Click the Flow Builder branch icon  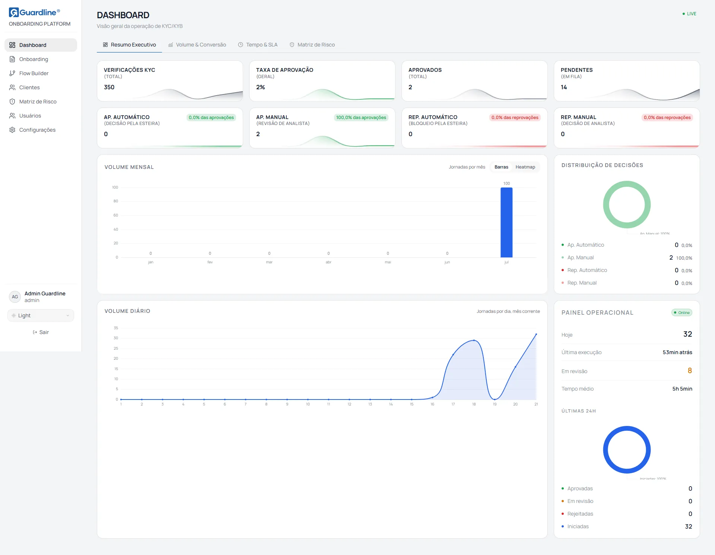pyautogui.click(x=12, y=73)
